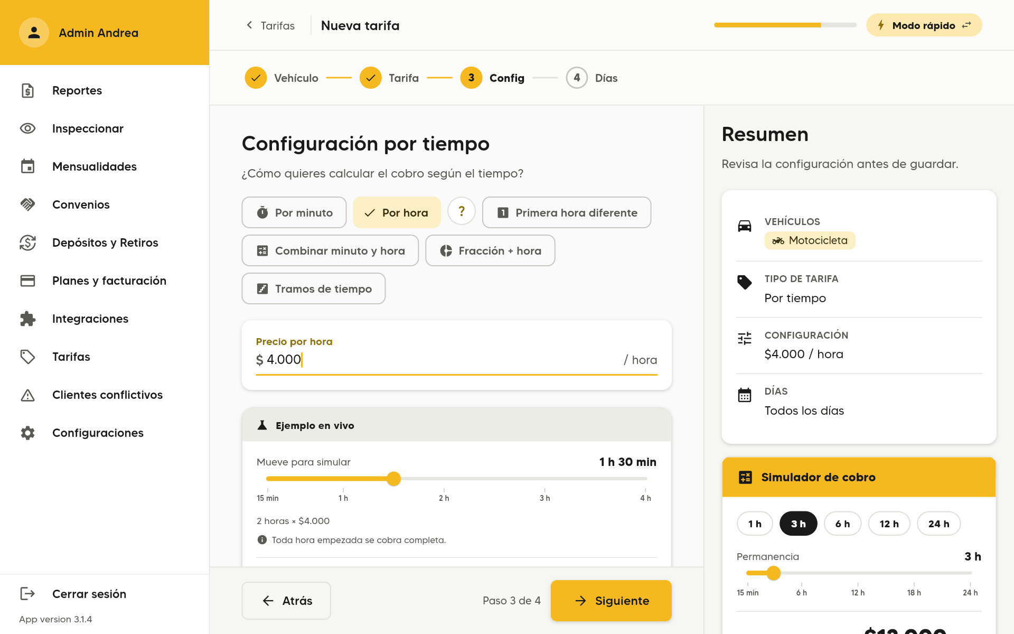
Task: Click the question mark help icon
Action: (462, 211)
